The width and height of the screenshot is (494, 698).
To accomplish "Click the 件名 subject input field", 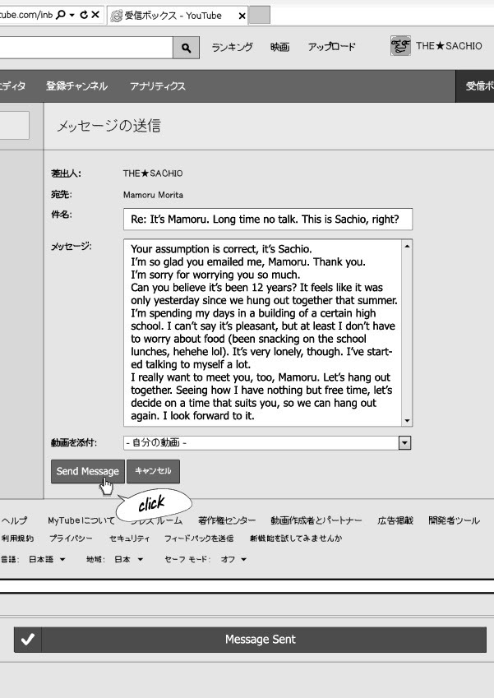I will click(x=267, y=220).
